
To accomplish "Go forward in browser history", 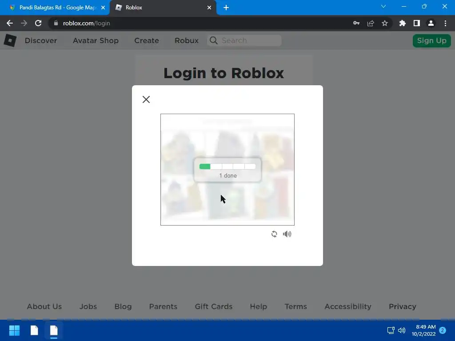I will click(24, 23).
